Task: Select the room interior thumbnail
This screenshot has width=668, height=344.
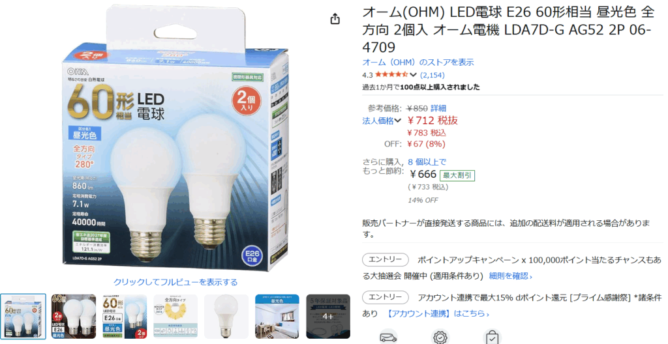Action: [277, 317]
